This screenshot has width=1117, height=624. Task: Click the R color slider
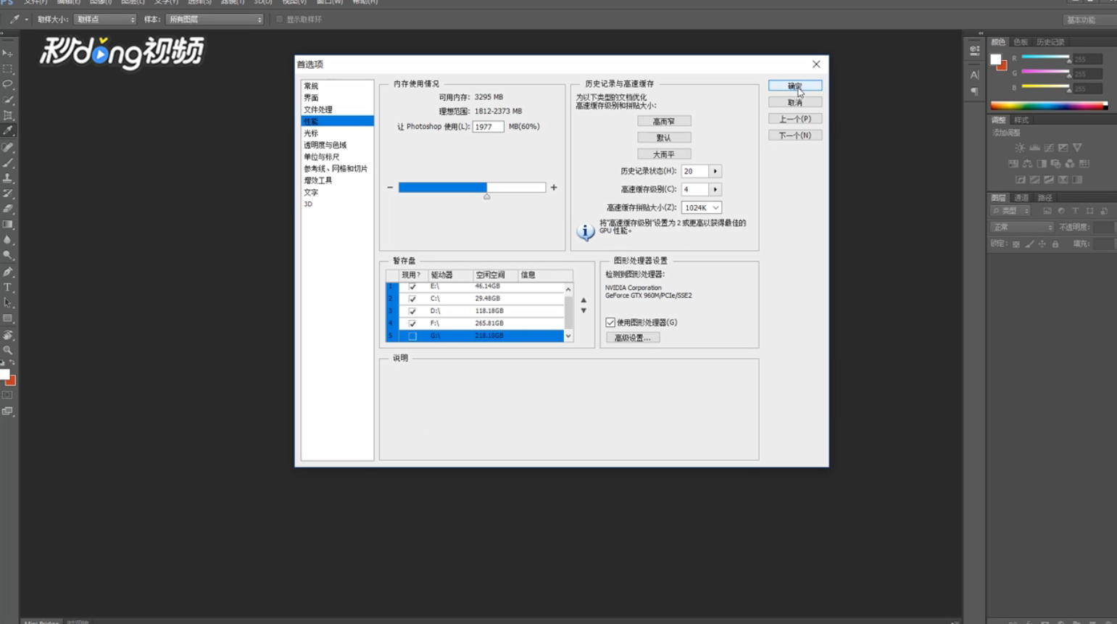coord(1045,58)
